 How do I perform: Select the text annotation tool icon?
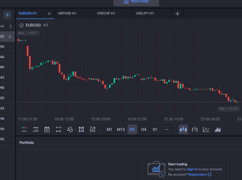coord(81,129)
